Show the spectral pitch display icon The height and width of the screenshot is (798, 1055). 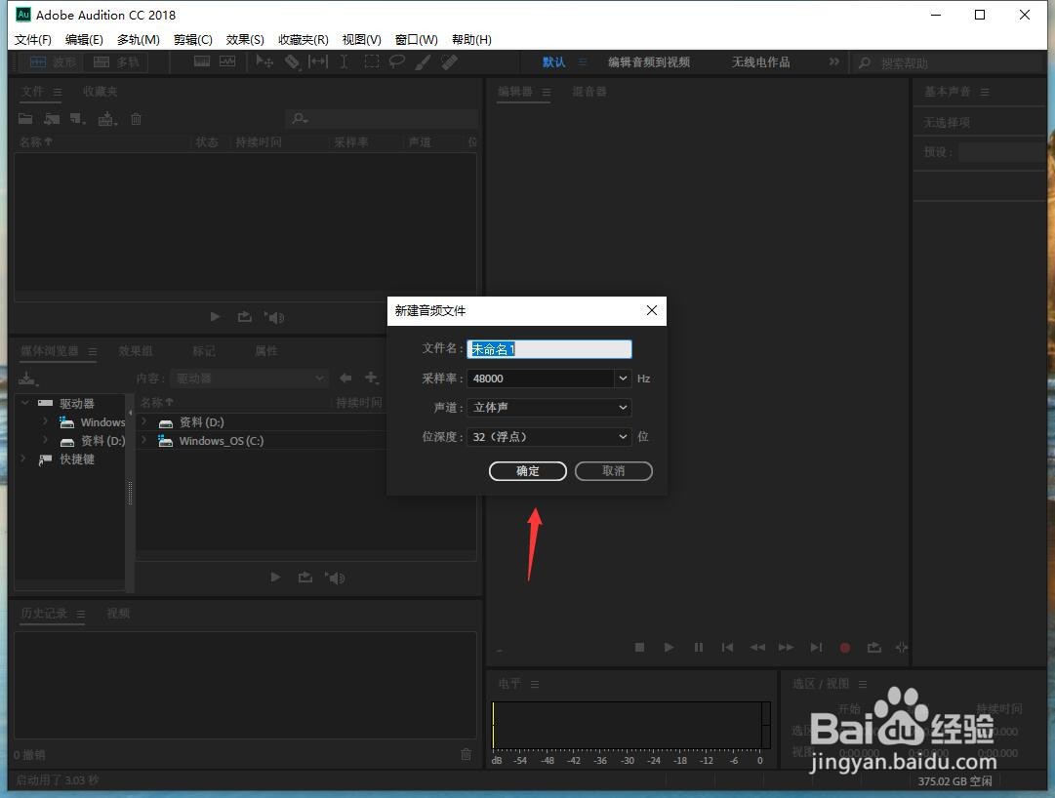[x=227, y=61]
